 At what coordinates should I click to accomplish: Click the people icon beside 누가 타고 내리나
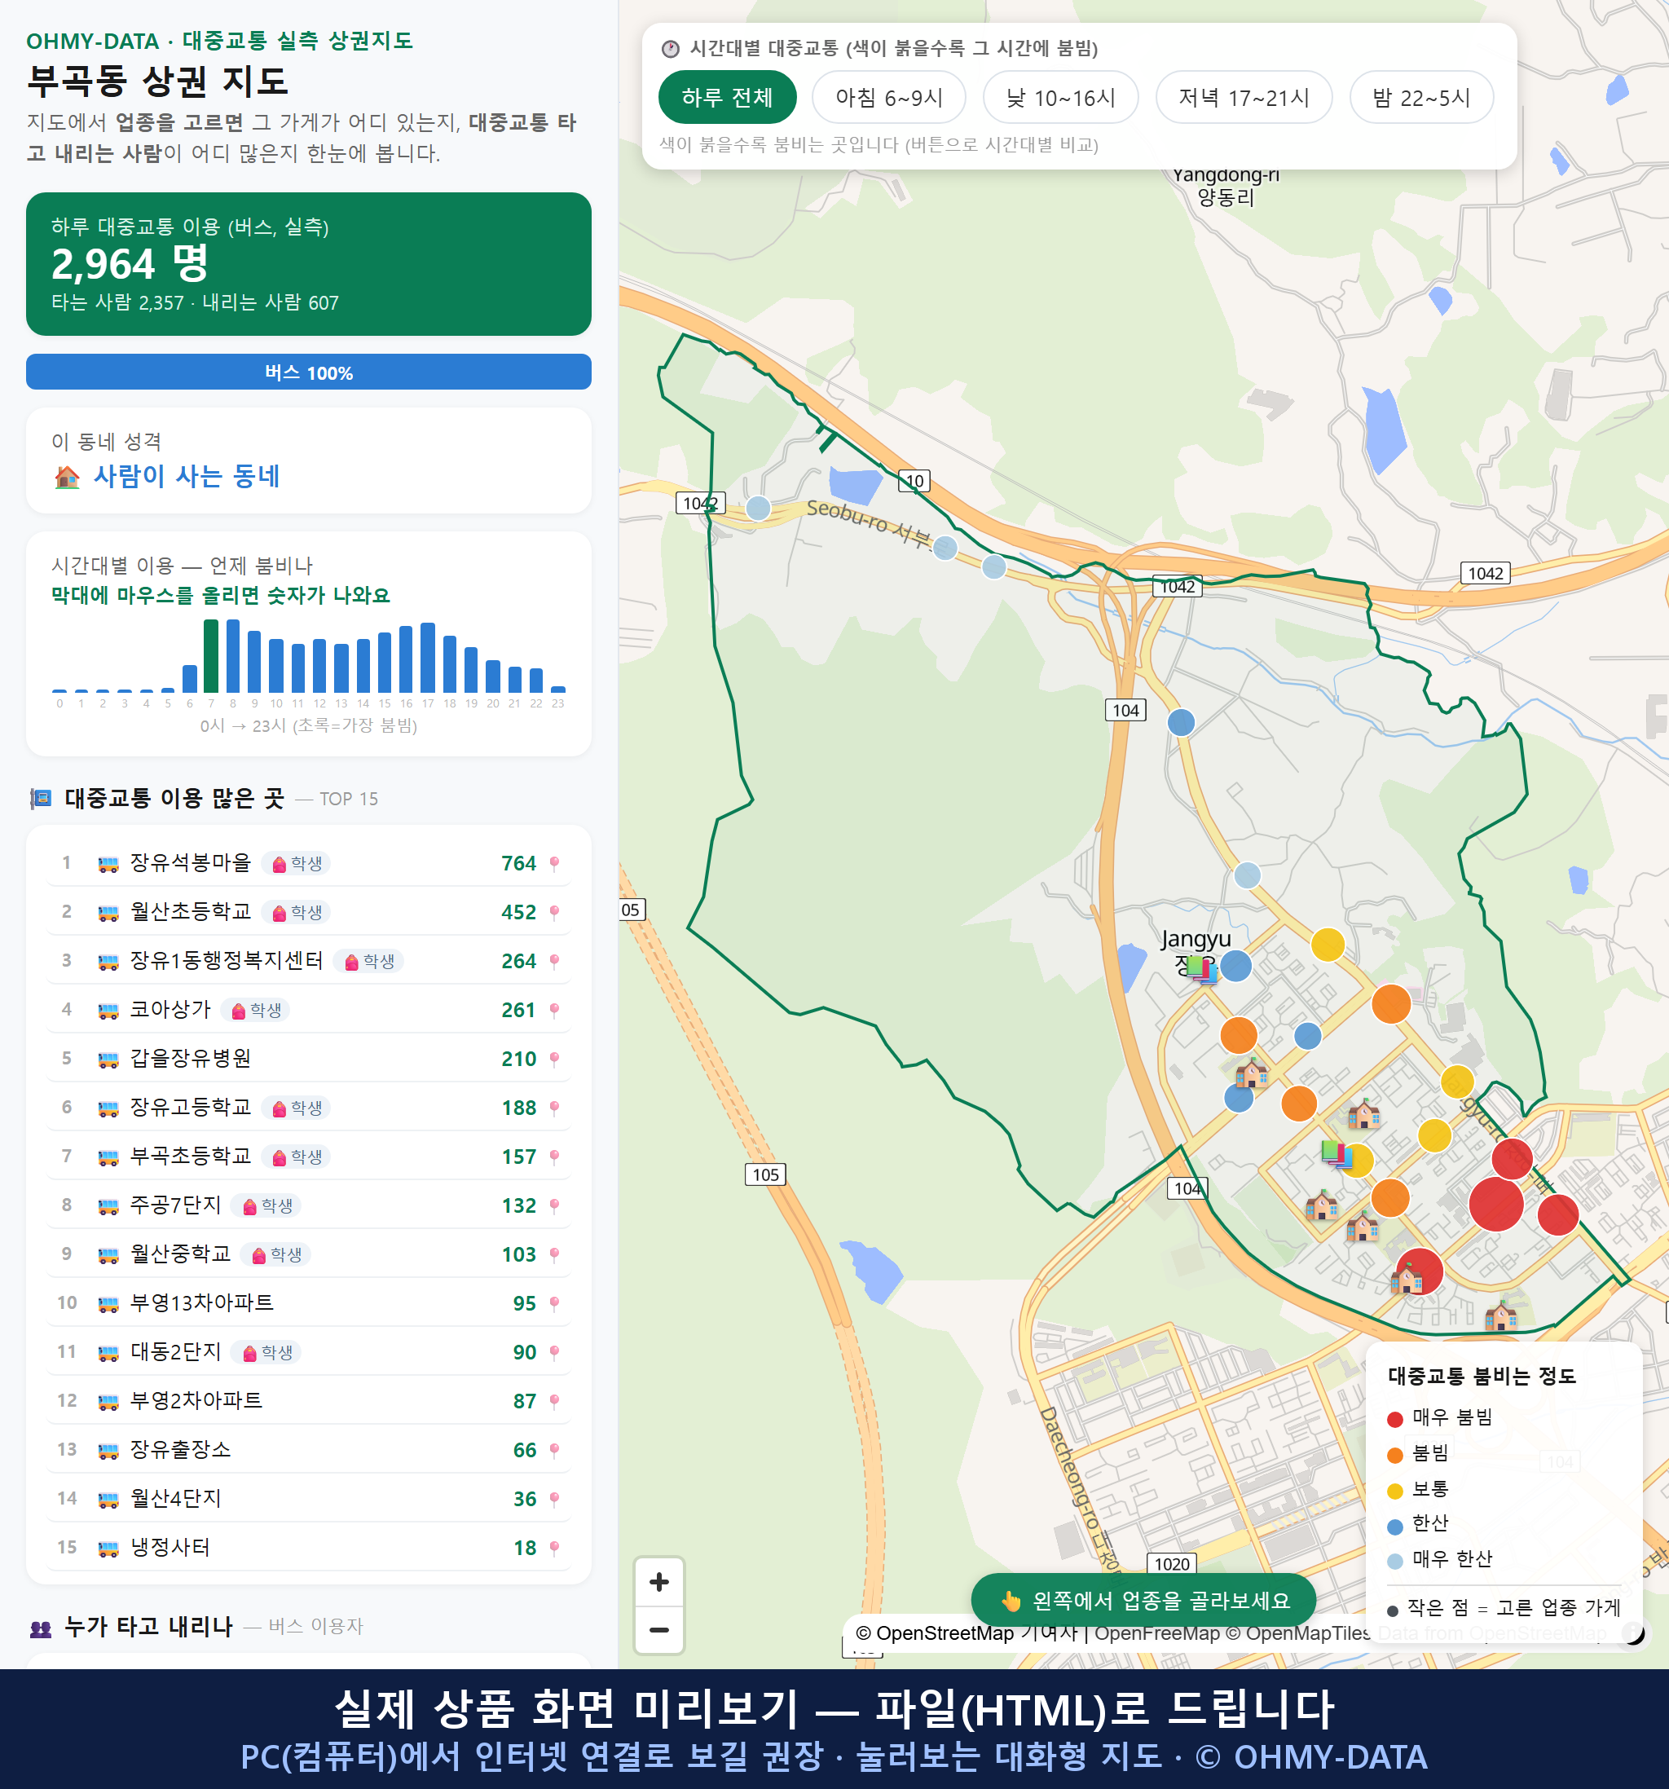pos(41,1628)
